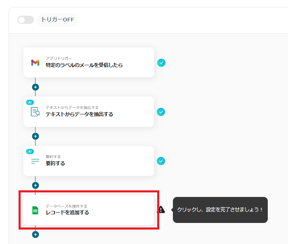The width and height of the screenshot is (288, 244).
Task: Click the checkmark beside the Gmail trigger step
Action: click(x=161, y=63)
